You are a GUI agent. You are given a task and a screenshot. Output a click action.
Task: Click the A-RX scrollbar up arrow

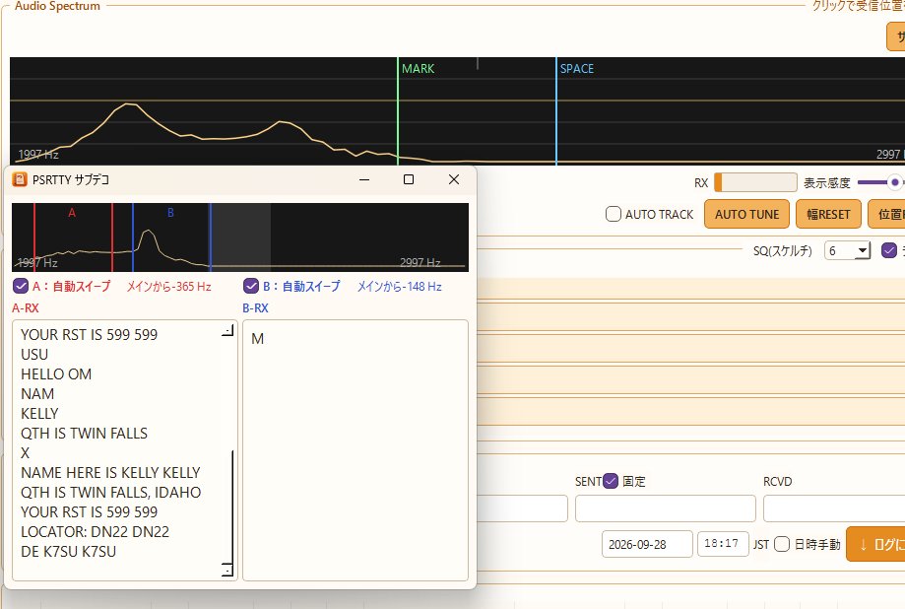pos(228,330)
